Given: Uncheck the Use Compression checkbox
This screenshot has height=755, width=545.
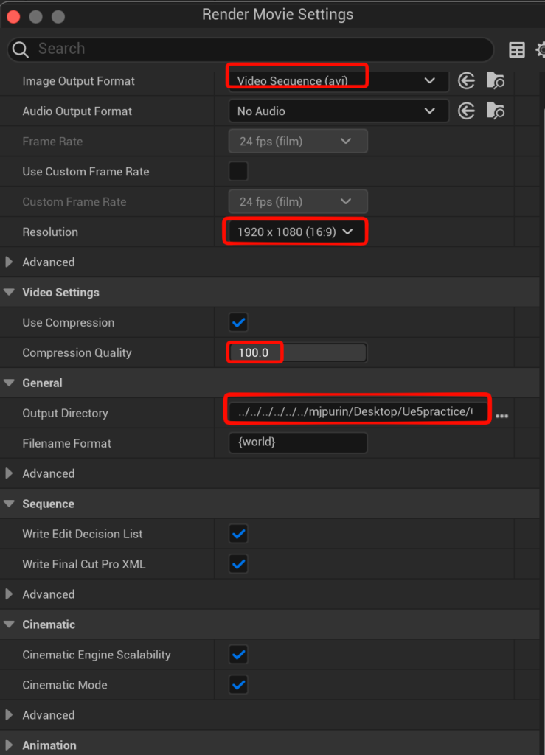Looking at the screenshot, I should [238, 323].
